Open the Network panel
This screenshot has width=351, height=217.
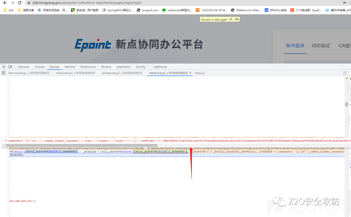70,67
